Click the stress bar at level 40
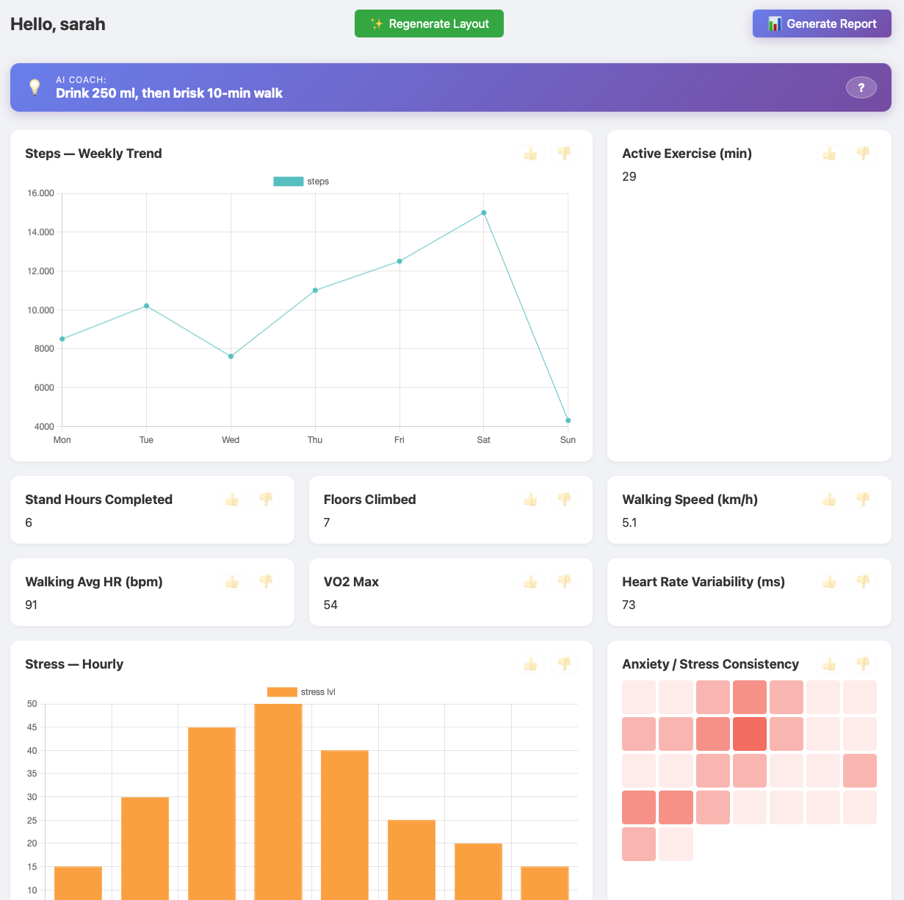This screenshot has width=904, height=900. pos(345,825)
